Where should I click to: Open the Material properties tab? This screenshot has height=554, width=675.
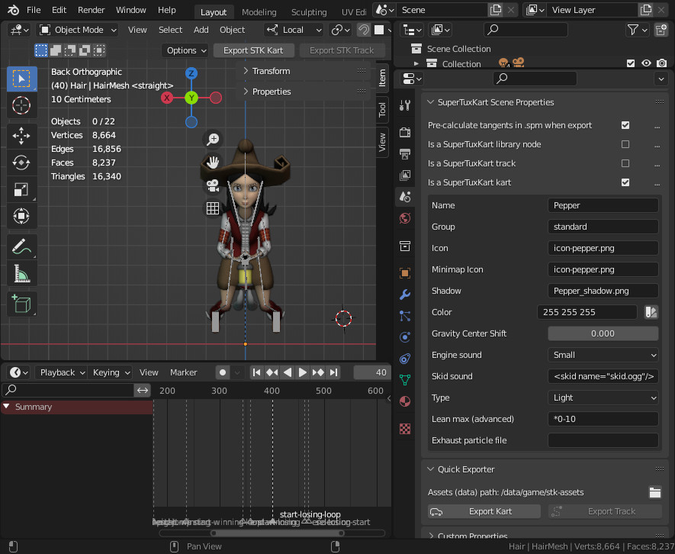(x=405, y=401)
